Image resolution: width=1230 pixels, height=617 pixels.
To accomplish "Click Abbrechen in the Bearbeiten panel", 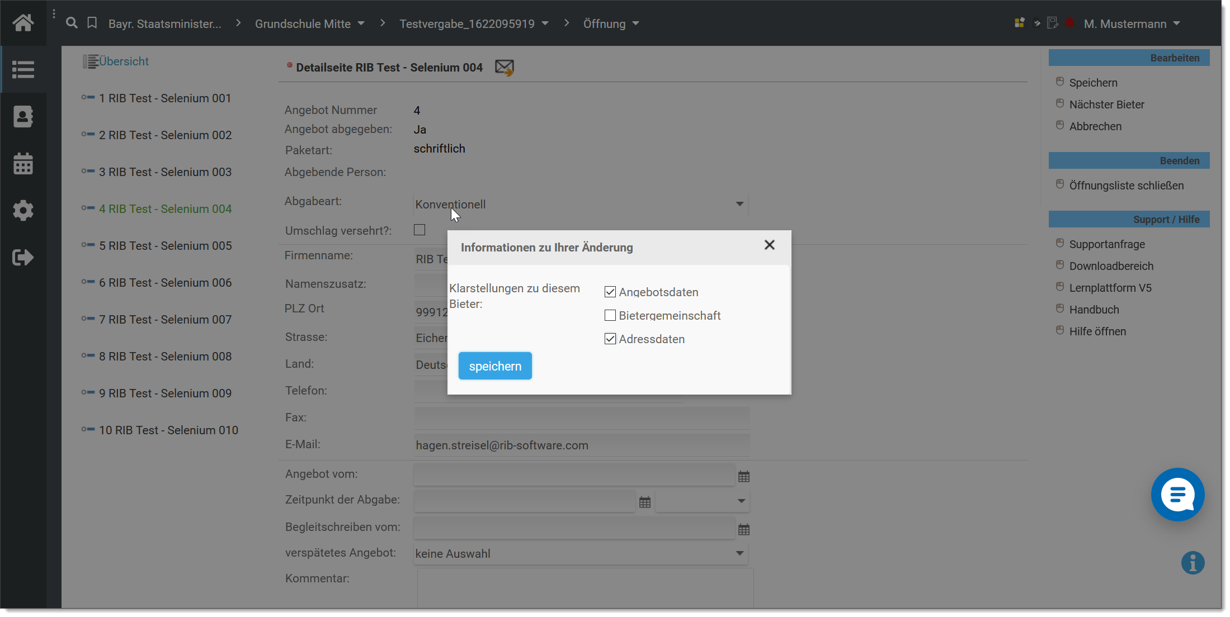I will [x=1095, y=126].
